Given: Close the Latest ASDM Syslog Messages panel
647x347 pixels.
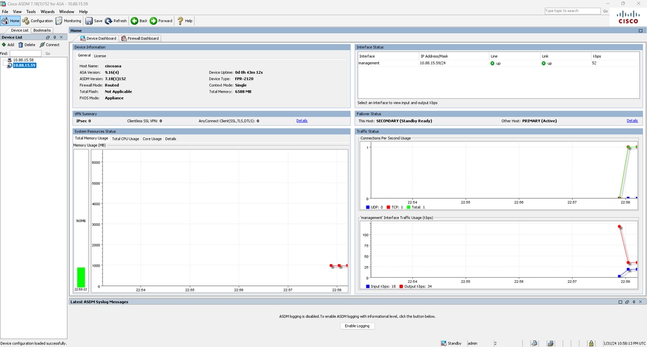Looking at the screenshot, I should tap(641, 302).
